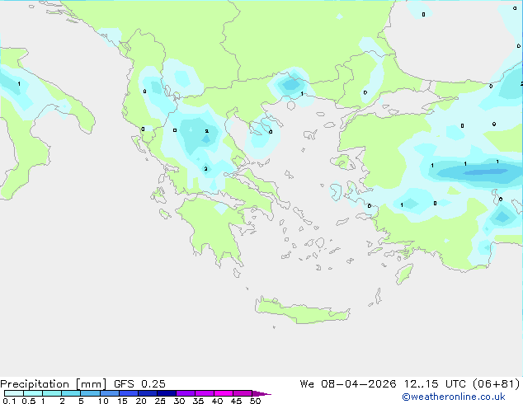
Task: Click the island of Crete on the map
Action: (x=302, y=310)
